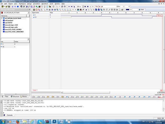Open Internet Explorer from the taskbar
The width and height of the screenshot is (165, 124).
(x=32, y=122)
